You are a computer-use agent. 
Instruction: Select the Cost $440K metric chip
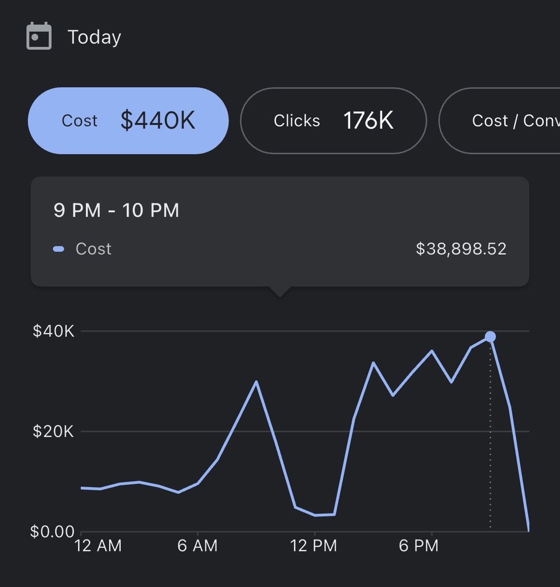[x=128, y=121]
